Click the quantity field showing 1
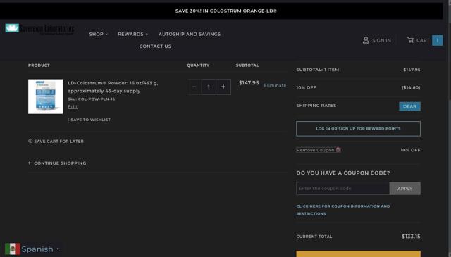The height and width of the screenshot is (257, 451). pyautogui.click(x=209, y=87)
